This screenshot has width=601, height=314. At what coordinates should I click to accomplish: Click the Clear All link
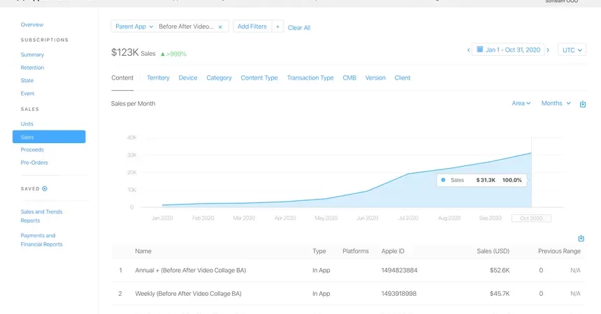click(299, 28)
